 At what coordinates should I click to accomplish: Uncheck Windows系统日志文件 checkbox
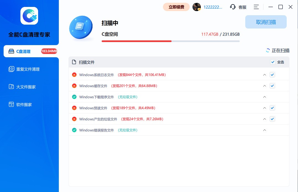(x=272, y=75)
